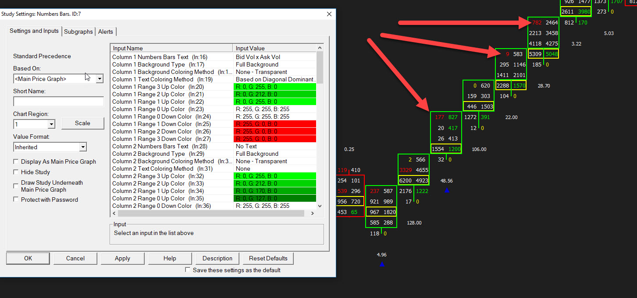Select Column 1 Range 1 Down Color swatch
This screenshot has width=637, height=298.
click(x=275, y=124)
